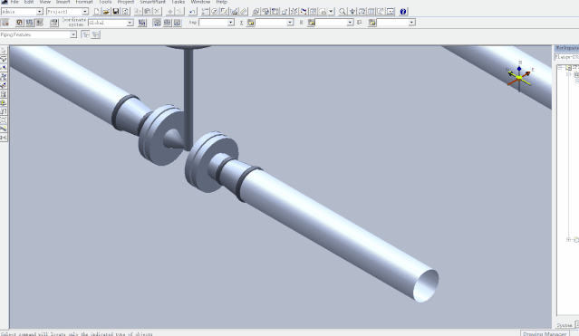Image resolution: width=579 pixels, height=336 pixels.
Task: Toggle first of three view-mode ribbon buttons
Action: pos(157,23)
